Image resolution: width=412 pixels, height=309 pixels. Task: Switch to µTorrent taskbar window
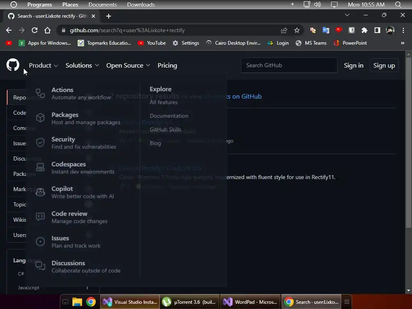[x=189, y=302]
